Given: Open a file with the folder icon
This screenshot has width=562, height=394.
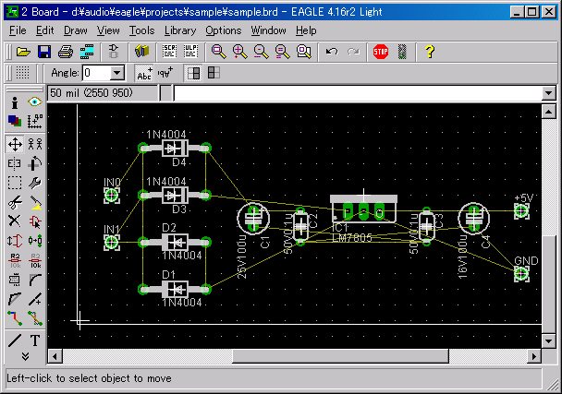Looking at the screenshot, I should point(23,52).
